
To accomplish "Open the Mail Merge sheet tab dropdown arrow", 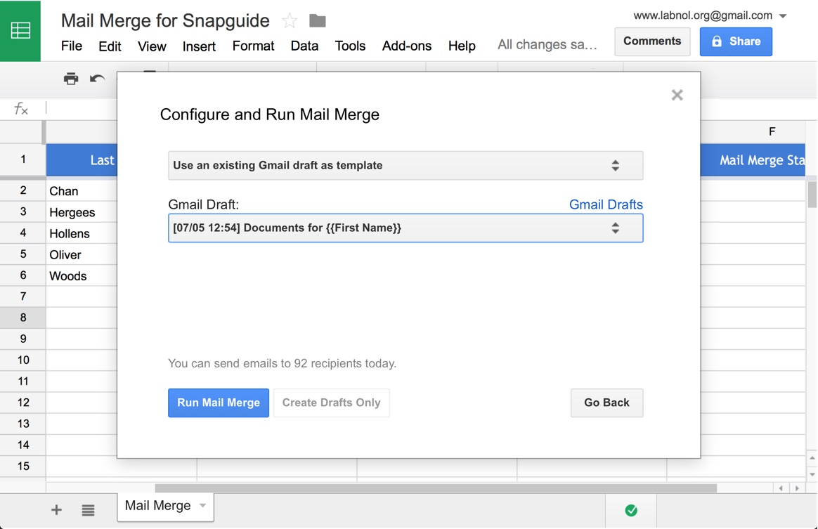I will [x=204, y=506].
